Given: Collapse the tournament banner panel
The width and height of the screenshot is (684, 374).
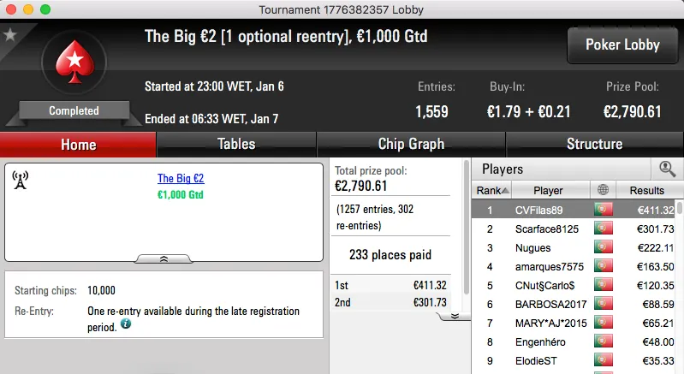Looking at the screenshot, I should point(164,258).
